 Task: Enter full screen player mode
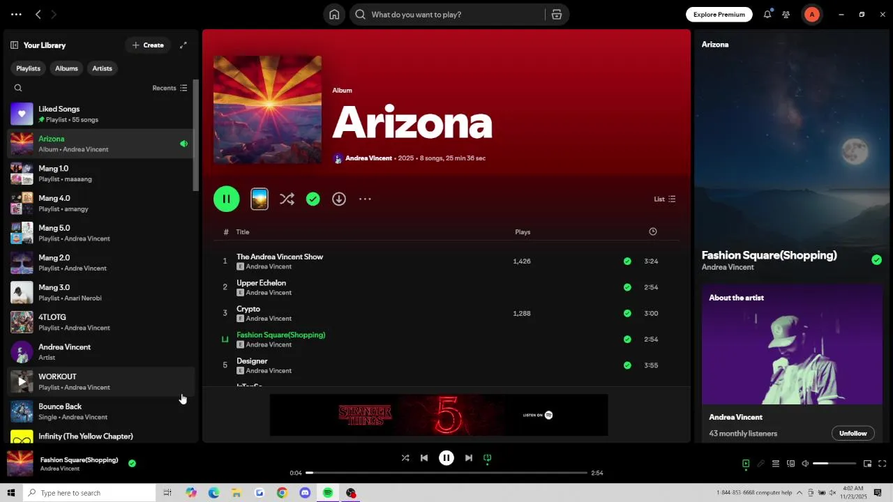pos(883,464)
